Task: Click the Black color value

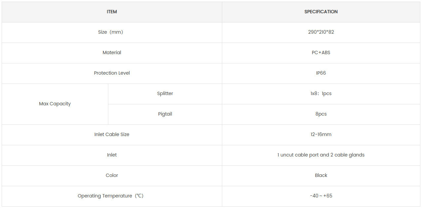Action: (x=321, y=176)
